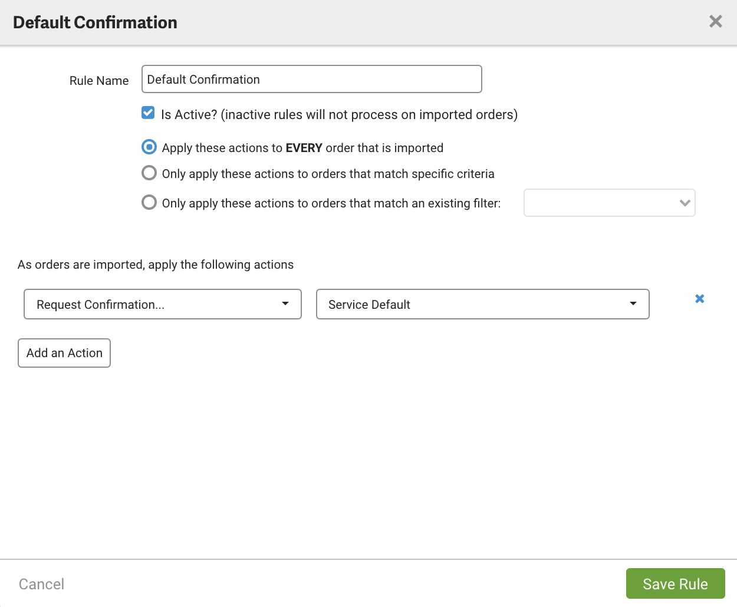737x607 pixels.
Task: Select match specific criteria radio option
Action: click(149, 173)
